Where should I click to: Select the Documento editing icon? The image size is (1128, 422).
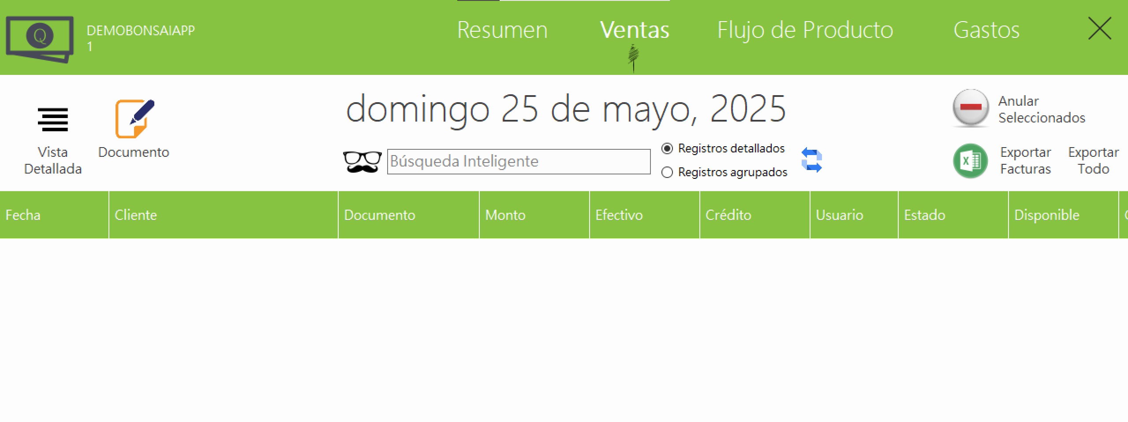tap(134, 119)
